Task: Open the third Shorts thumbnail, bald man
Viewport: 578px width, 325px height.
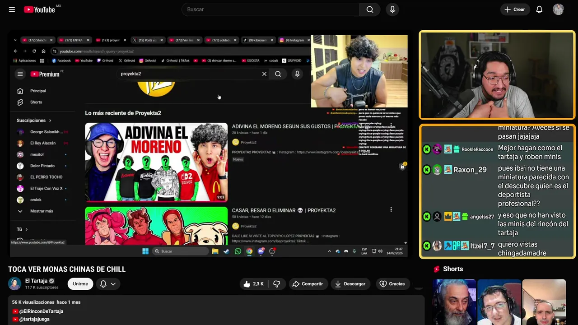Action: click(x=544, y=302)
